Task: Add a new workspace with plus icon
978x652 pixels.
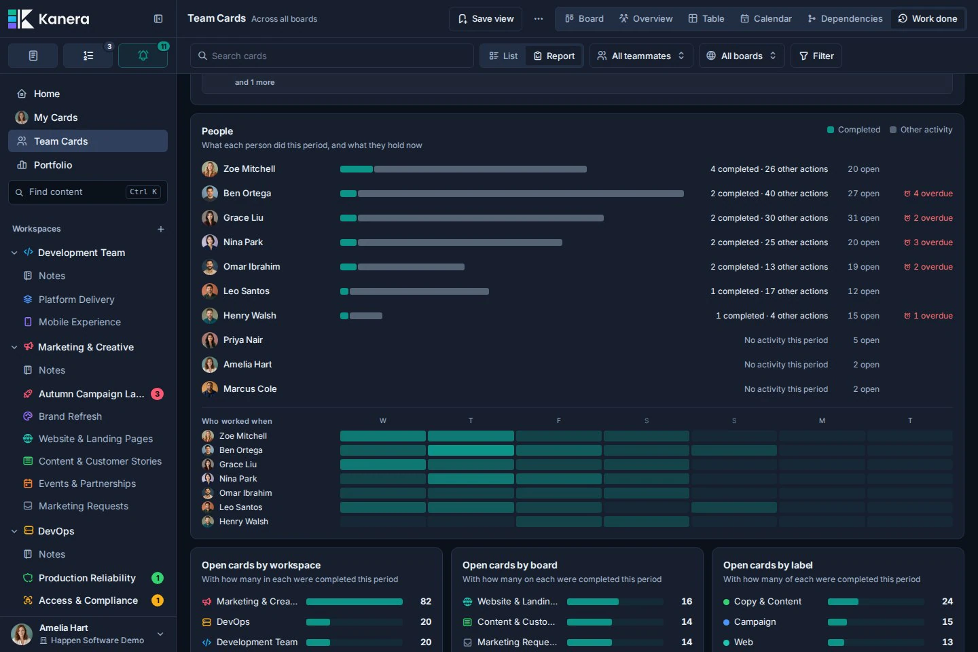Action: [161, 229]
